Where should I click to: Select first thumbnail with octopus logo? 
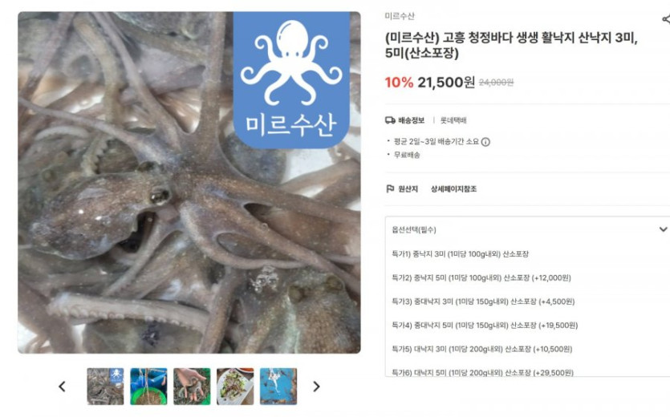coord(106,387)
